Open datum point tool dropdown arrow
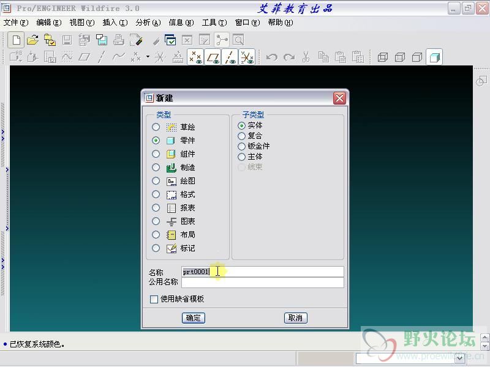Screen dimensions: 490x367 [148, 57]
